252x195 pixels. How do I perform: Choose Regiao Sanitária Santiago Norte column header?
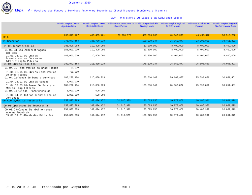(x=147, y=25)
